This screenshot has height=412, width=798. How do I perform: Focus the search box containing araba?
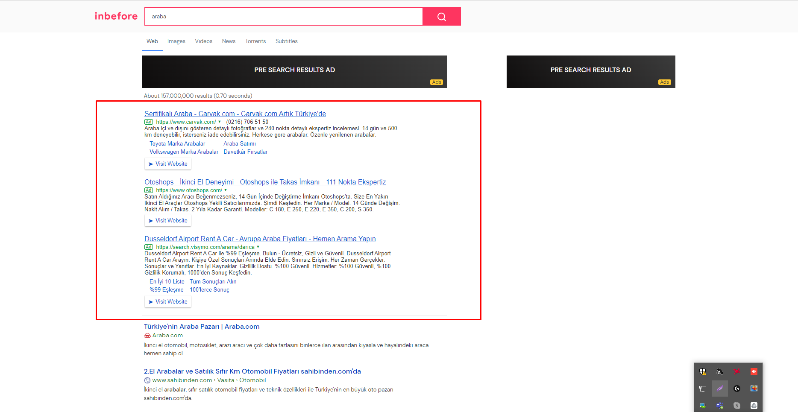coord(284,17)
